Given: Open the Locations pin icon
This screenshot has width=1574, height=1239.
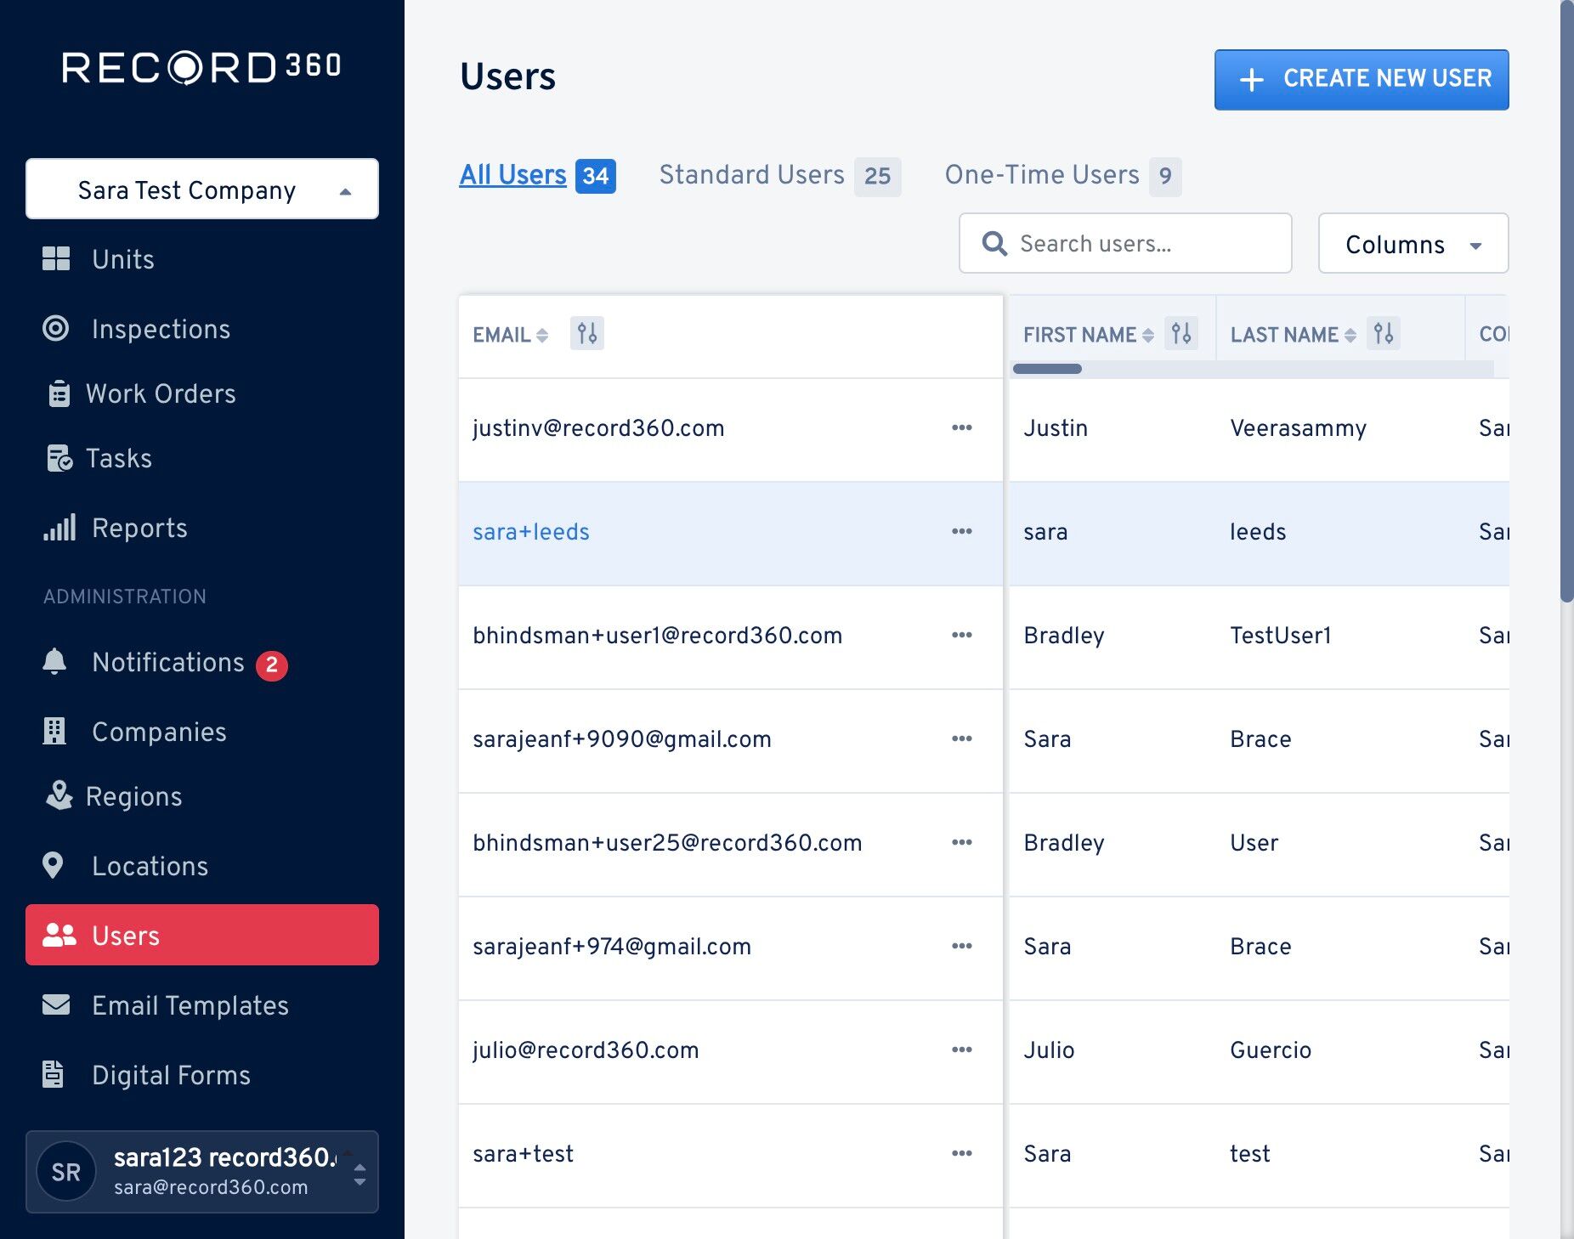Looking at the screenshot, I should tap(53, 865).
